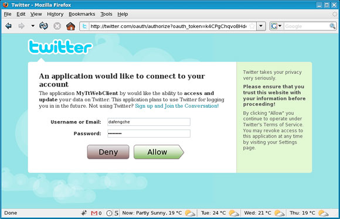
Task: Follow the Sign up and Join the Conversation link
Action: (177, 106)
